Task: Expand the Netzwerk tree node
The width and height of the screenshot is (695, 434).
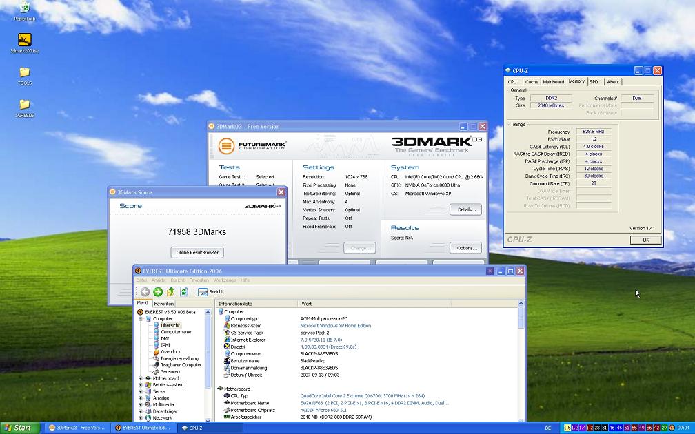Action: [141, 417]
